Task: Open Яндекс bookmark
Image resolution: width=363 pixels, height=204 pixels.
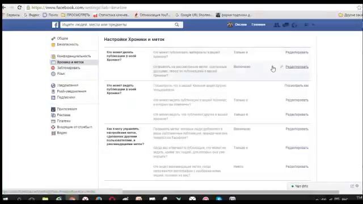Action: 32,15
